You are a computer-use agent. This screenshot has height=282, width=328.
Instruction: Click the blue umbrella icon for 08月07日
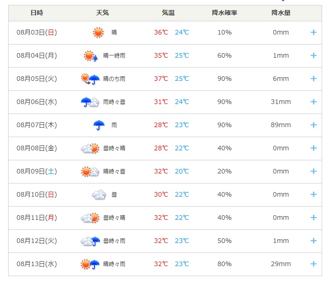(99, 125)
